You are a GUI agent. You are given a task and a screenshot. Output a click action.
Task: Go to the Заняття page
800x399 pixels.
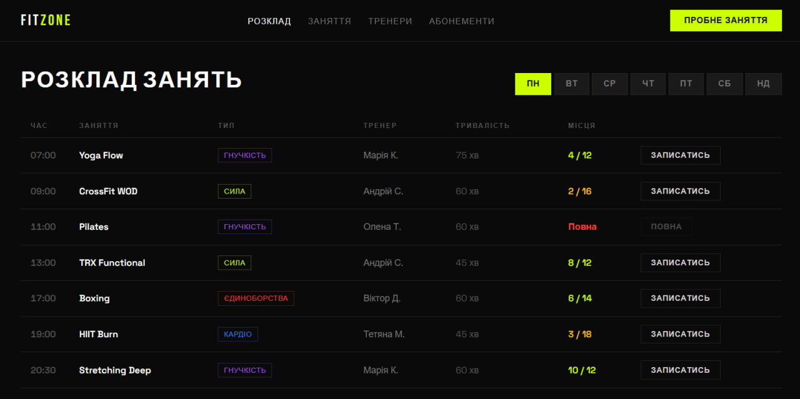(329, 21)
